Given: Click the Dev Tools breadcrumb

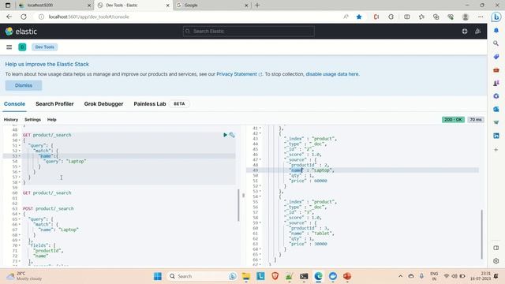Looking at the screenshot, I should click(x=44, y=47).
